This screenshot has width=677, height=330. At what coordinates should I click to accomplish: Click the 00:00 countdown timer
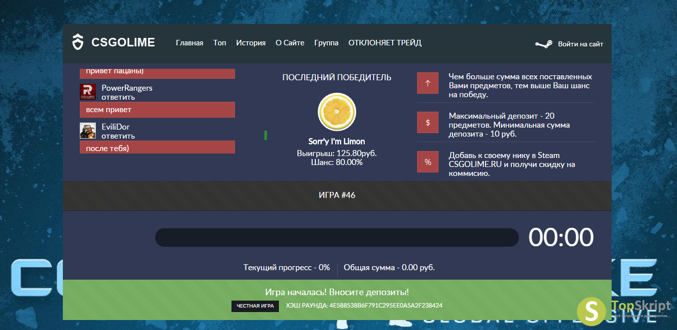tap(561, 237)
